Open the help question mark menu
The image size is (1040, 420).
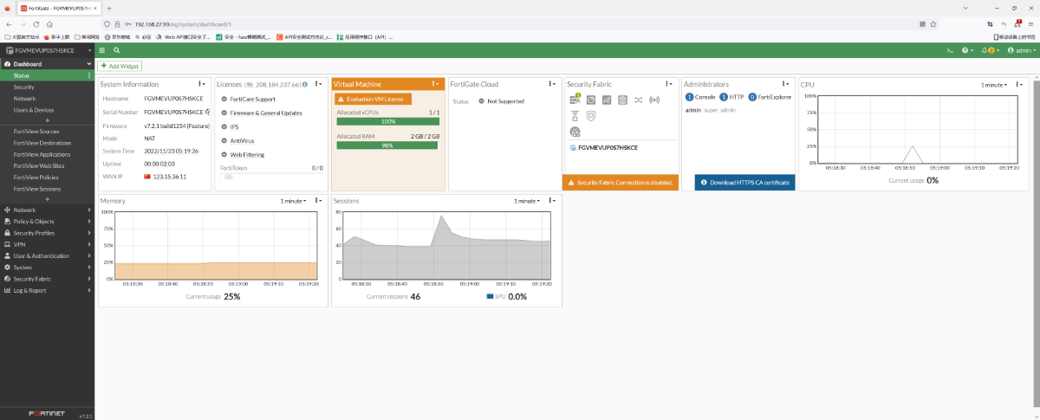[x=967, y=50]
